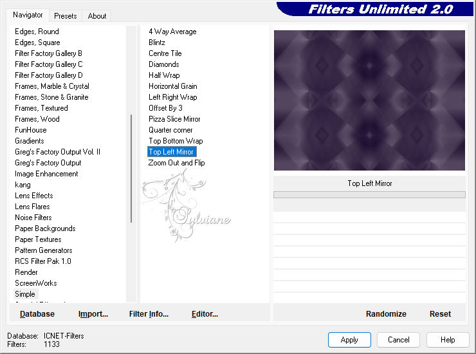Select the kang category
The image size is (476, 354).
tap(23, 185)
